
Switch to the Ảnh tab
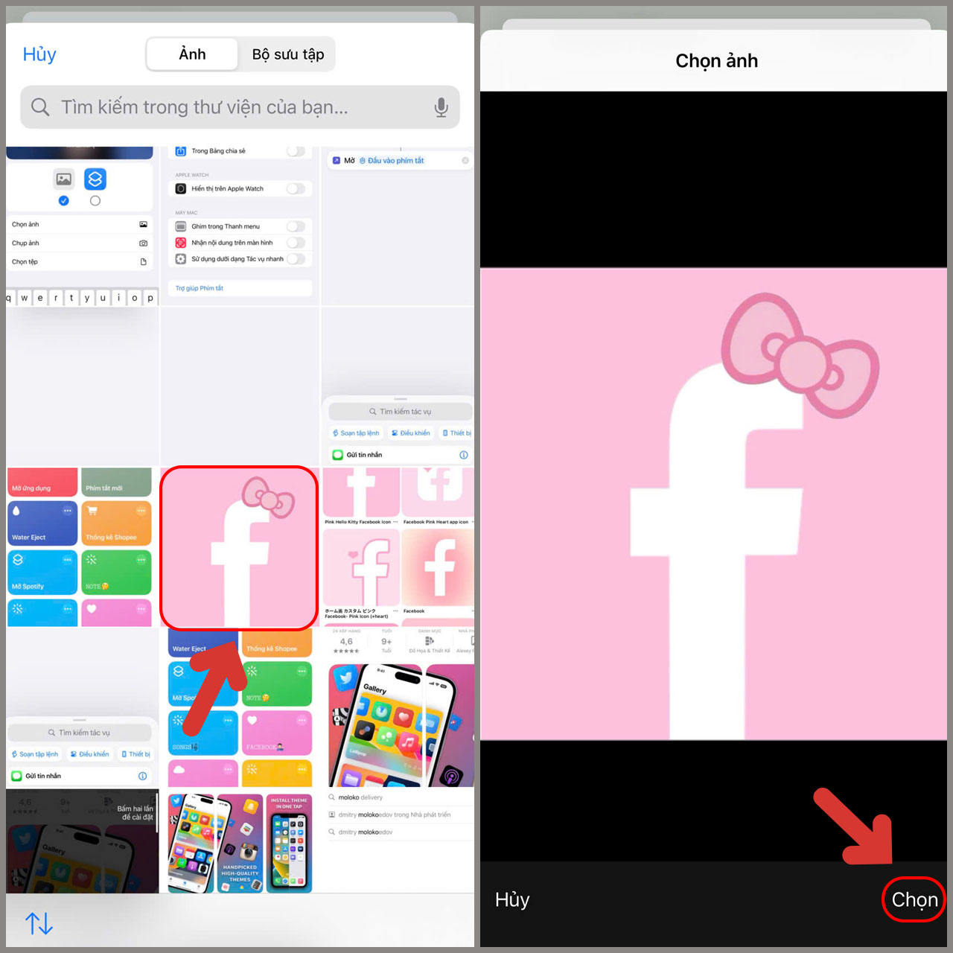(x=192, y=54)
